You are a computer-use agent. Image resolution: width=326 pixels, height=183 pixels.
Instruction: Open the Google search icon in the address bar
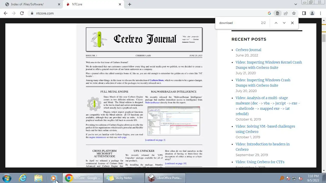click(x=269, y=13)
